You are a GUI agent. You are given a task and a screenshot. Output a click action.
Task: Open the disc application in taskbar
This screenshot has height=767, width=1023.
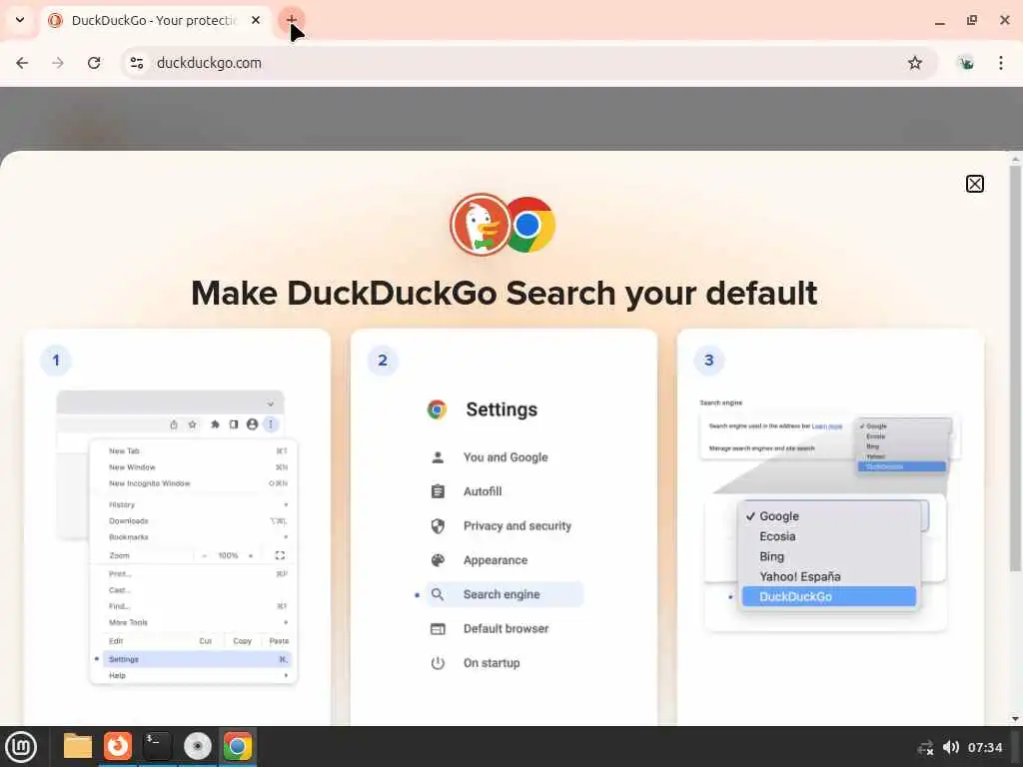pos(197,746)
